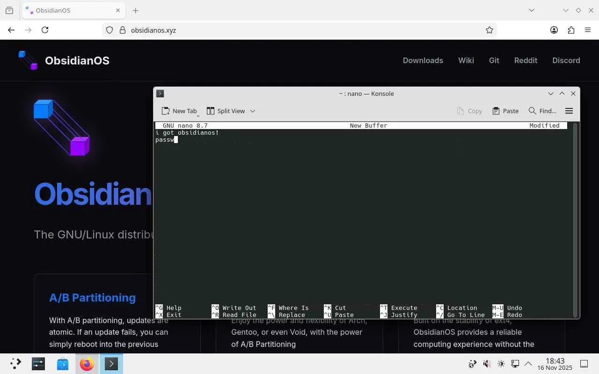
Task: Open the Discord link in site navigation
Action: [566, 60]
